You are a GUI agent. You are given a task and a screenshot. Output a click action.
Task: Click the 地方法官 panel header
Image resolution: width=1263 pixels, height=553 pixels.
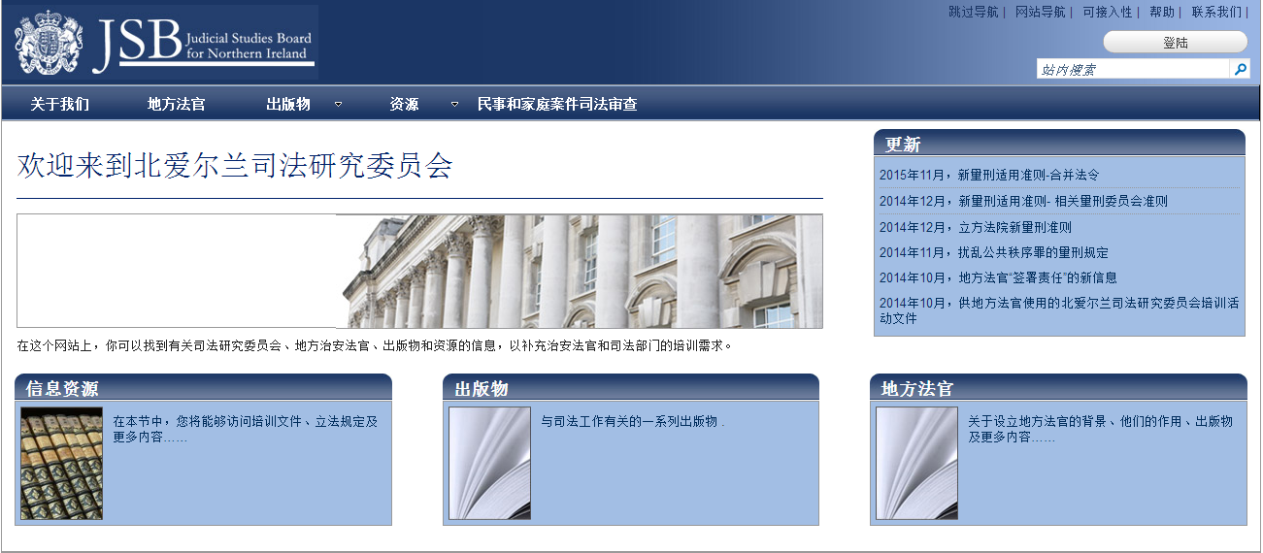coord(1058,387)
